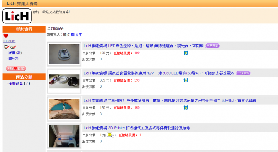Click the red heart icon above luu8081
This screenshot has width=278, height=152.
pyautogui.click(x=6, y=36)
